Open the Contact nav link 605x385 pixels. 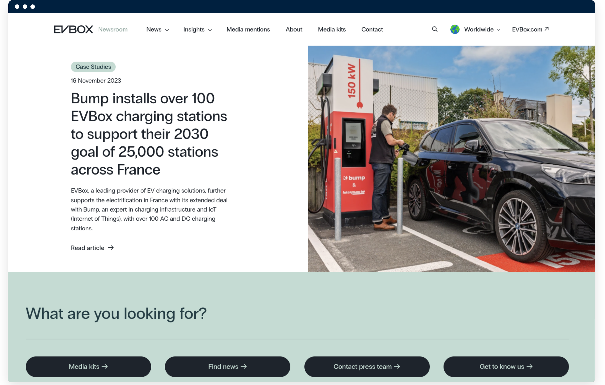tap(372, 30)
